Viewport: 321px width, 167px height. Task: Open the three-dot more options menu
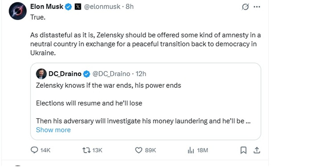click(257, 7)
